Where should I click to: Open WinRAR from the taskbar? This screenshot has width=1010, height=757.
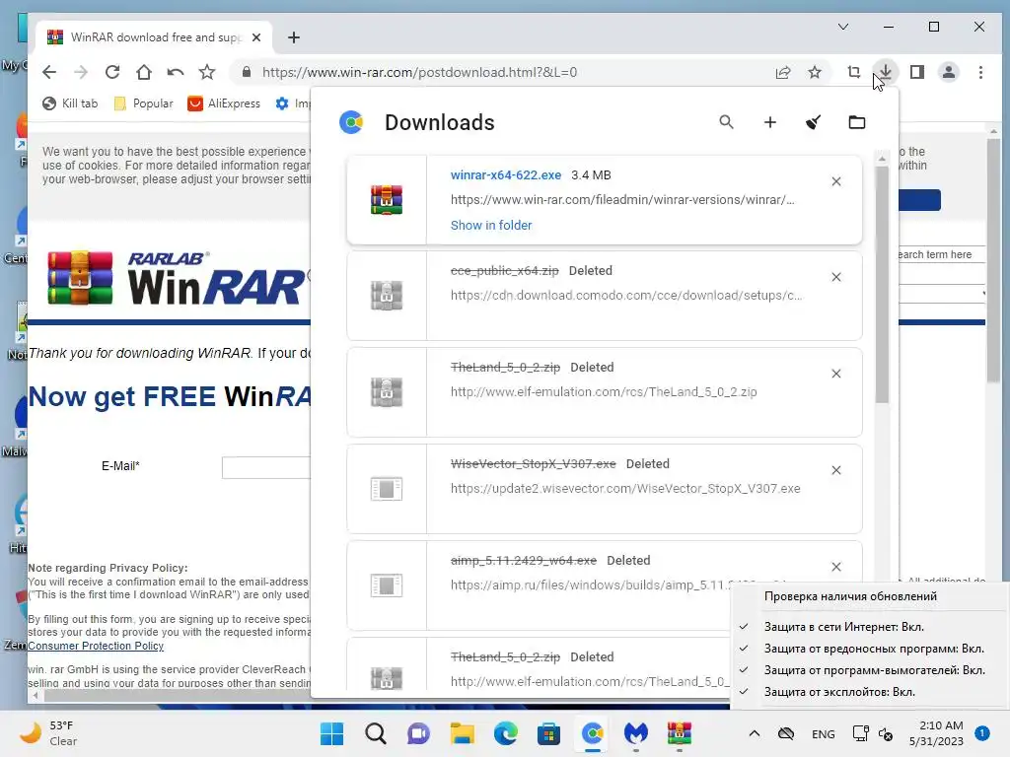[679, 733]
